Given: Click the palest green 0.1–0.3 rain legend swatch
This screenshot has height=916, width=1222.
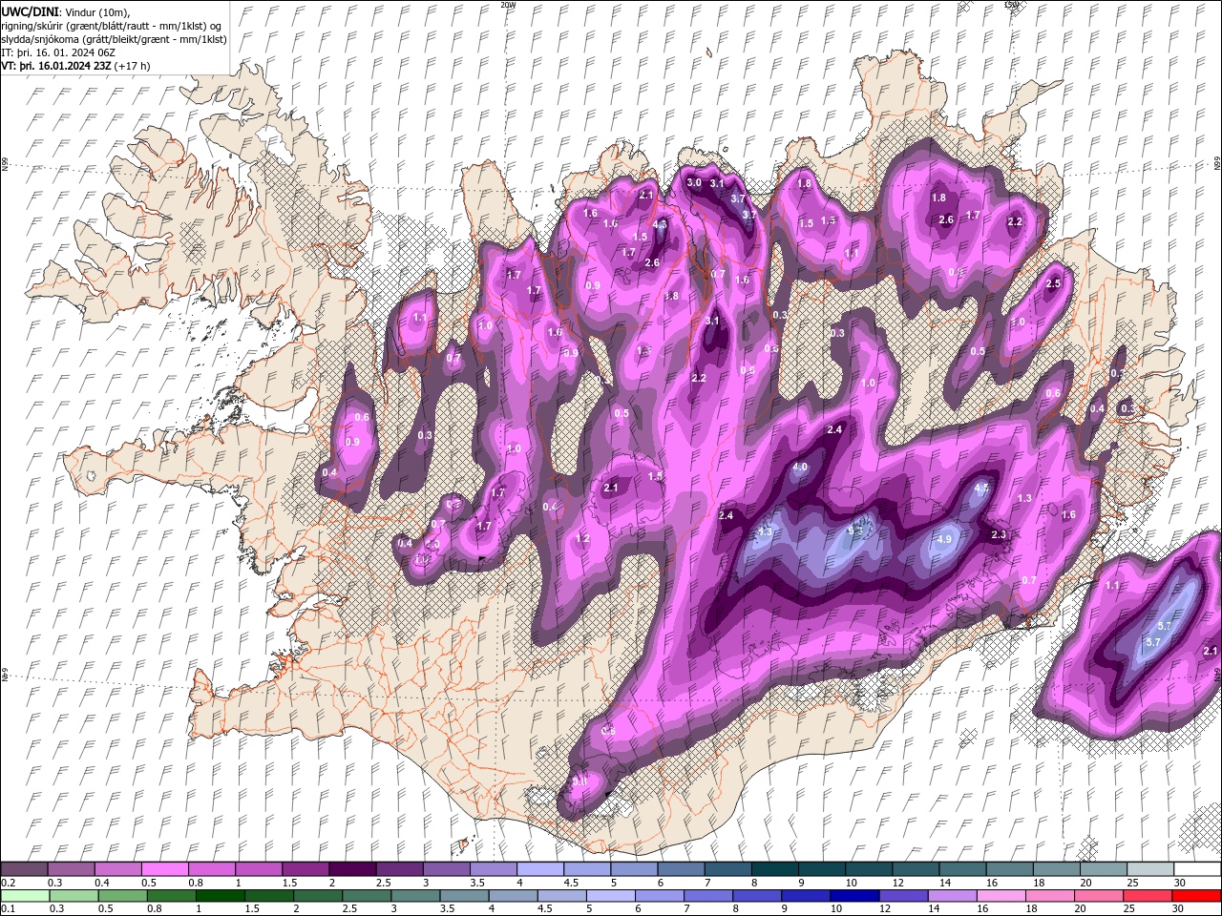Looking at the screenshot, I should [x=24, y=896].
